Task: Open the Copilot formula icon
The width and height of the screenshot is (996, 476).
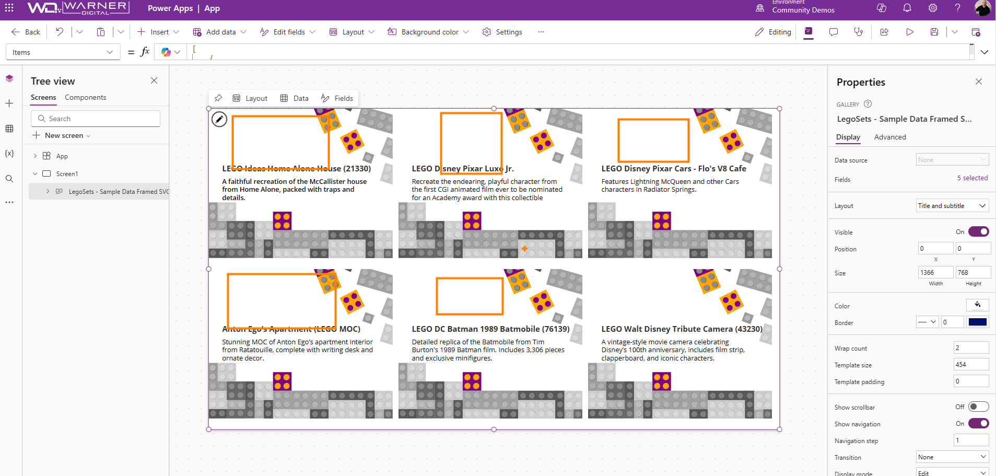Action: (166, 52)
